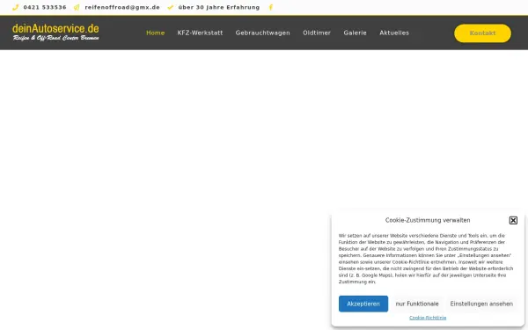Screen dimensions: 528x330
Task: Click the checkmark icon beside experience text
Action: click(x=171, y=7)
